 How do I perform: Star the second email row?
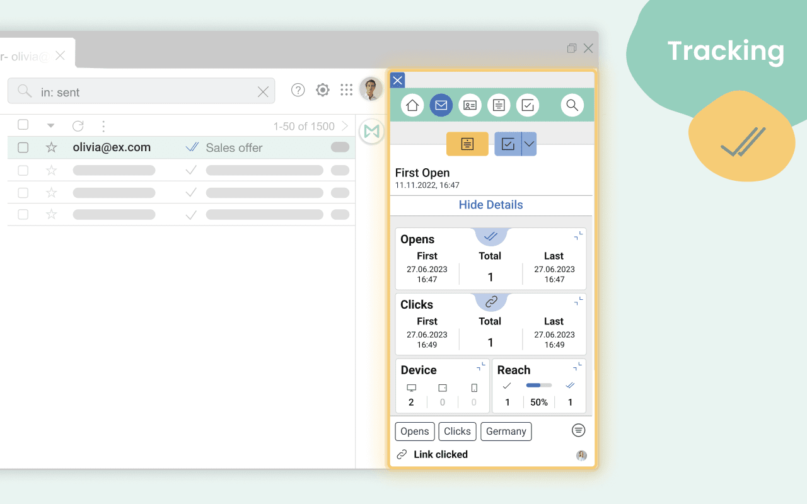coord(52,170)
